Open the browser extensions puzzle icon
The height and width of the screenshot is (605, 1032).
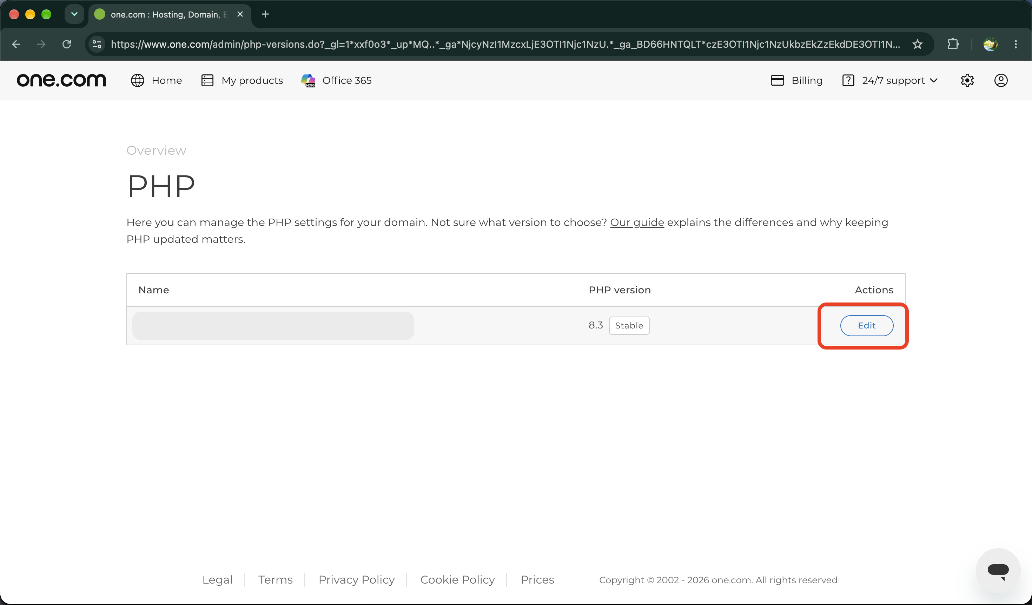click(x=953, y=44)
